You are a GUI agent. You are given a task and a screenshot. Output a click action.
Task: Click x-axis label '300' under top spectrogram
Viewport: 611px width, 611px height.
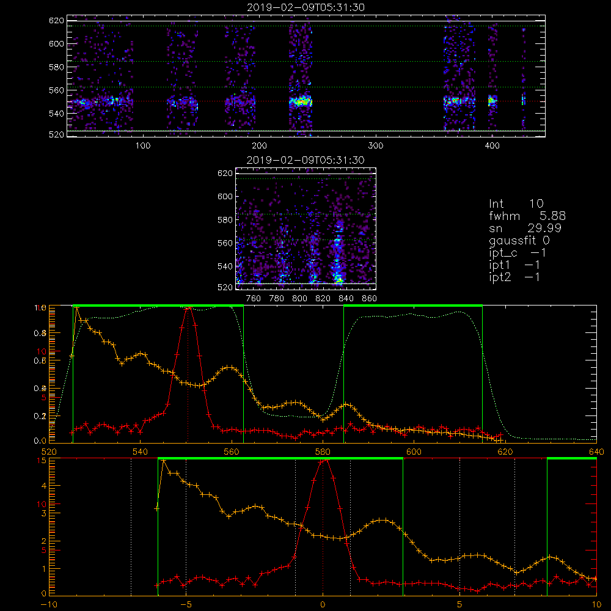[x=376, y=146]
